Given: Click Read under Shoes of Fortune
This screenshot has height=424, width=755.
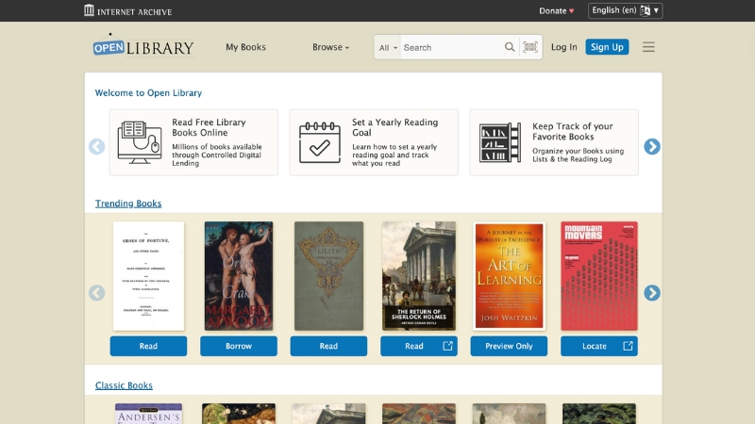Looking at the screenshot, I should (x=148, y=346).
